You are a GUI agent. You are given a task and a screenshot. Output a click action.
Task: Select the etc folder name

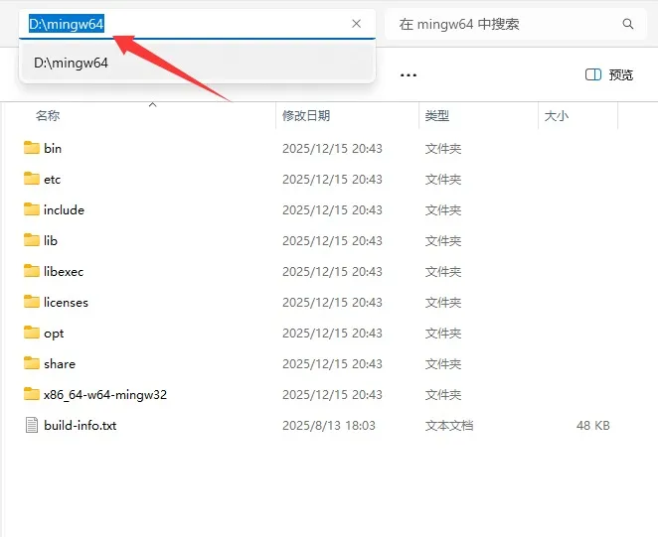[x=52, y=180]
